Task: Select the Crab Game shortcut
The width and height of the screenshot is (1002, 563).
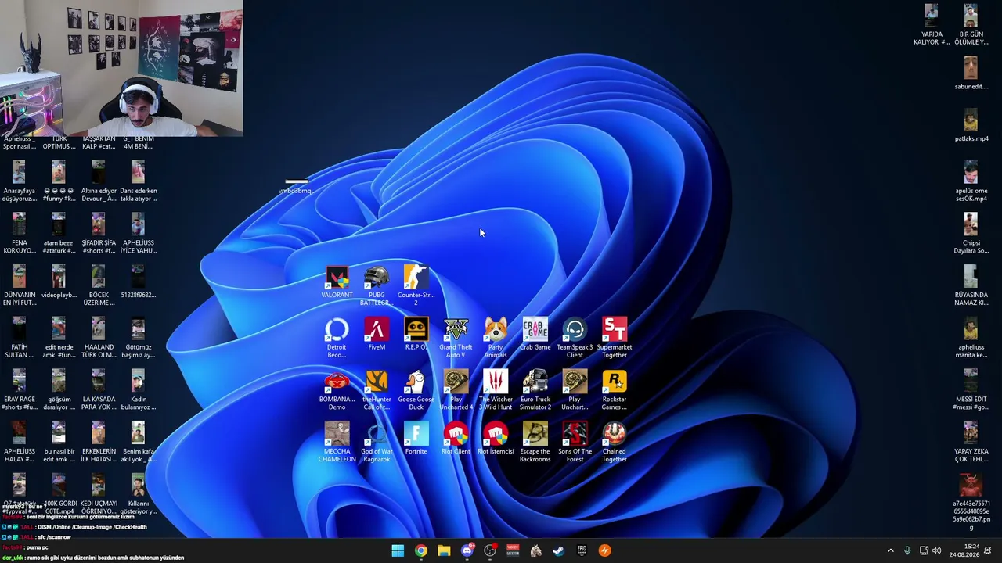Action: 535,334
